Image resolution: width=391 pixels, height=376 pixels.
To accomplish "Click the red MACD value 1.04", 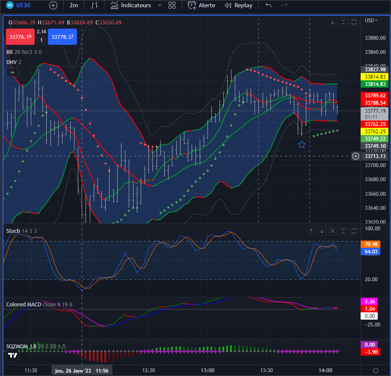I will (x=369, y=309).
